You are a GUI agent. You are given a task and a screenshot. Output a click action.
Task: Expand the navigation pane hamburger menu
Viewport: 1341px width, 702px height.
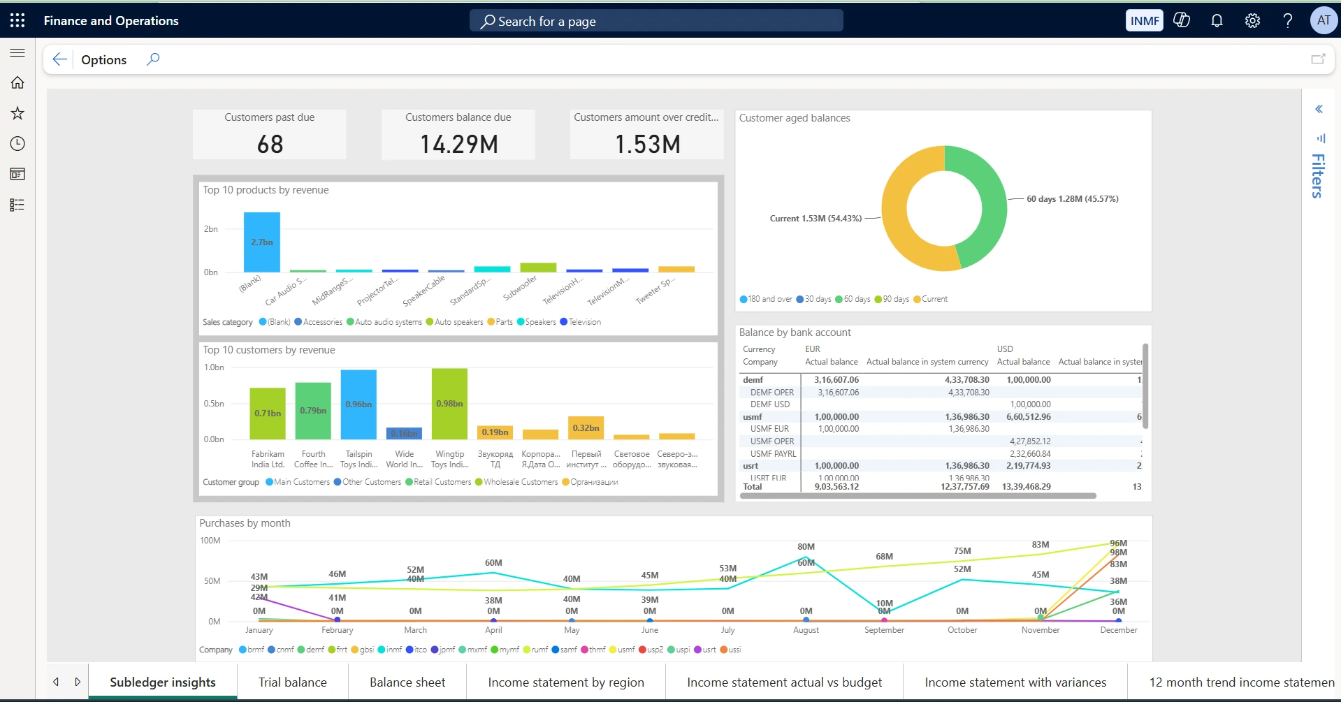click(17, 52)
